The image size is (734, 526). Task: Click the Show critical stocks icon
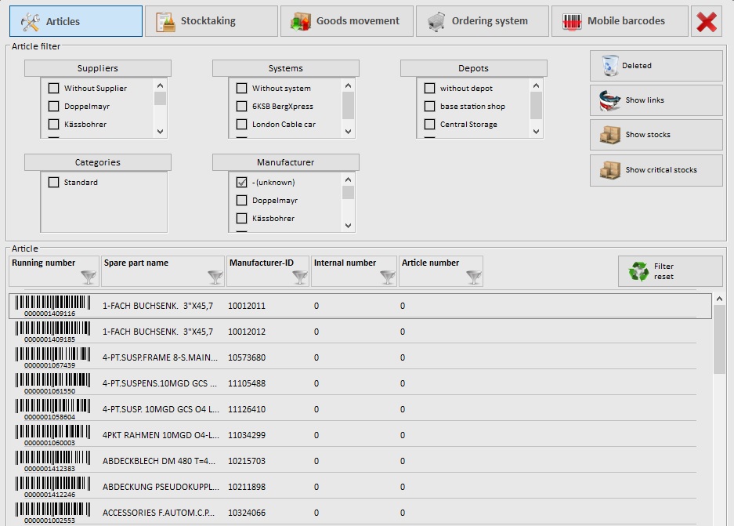pyautogui.click(x=610, y=169)
